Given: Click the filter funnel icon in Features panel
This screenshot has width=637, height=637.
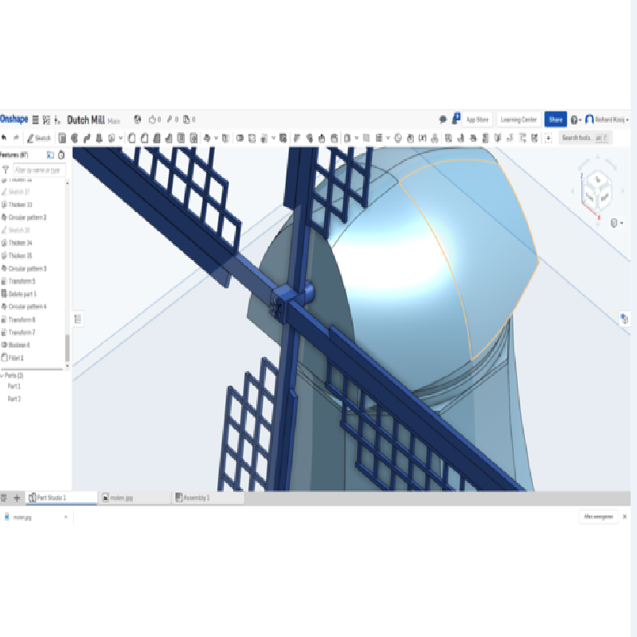Looking at the screenshot, I should (x=6, y=170).
